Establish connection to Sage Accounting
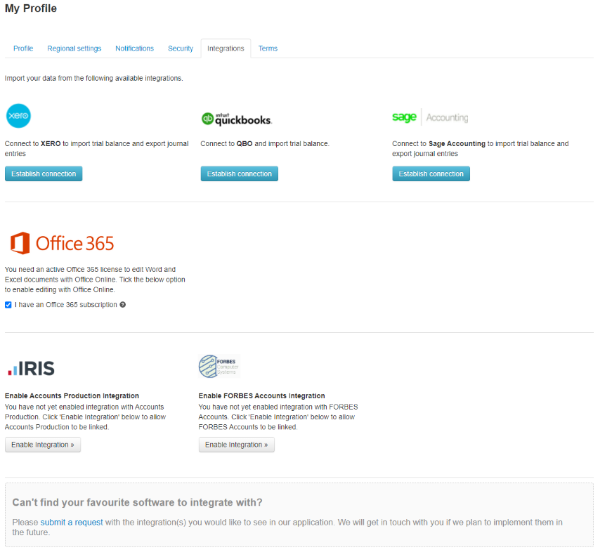 [431, 173]
